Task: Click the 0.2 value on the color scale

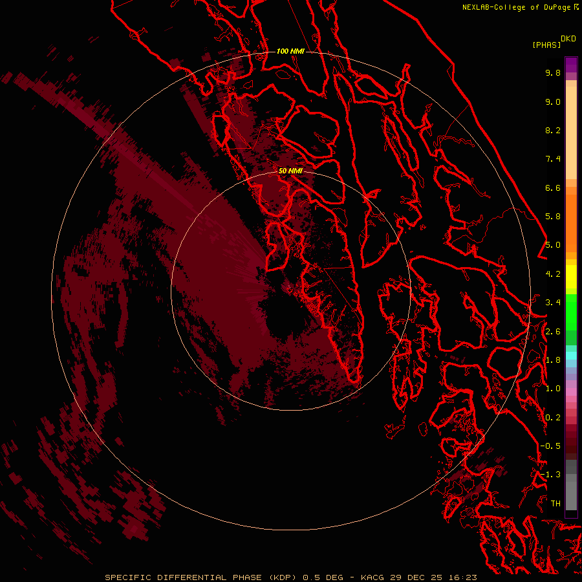Action: 553,418
